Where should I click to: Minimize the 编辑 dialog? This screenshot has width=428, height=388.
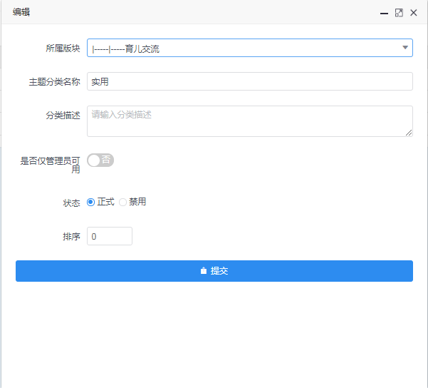384,13
